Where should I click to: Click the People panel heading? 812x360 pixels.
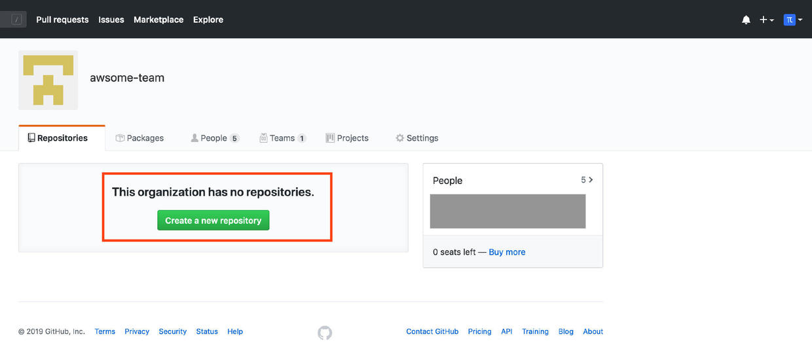coord(448,181)
